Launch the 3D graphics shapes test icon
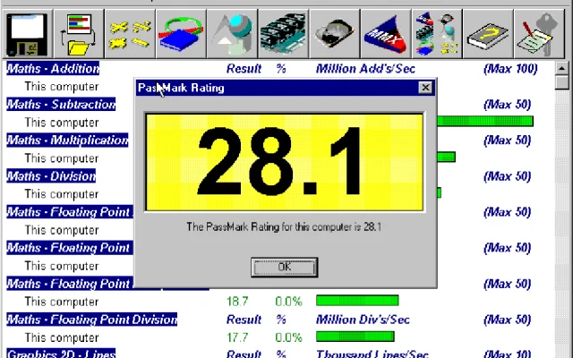Image resolution: width=573 pixels, height=358 pixels. click(231, 33)
